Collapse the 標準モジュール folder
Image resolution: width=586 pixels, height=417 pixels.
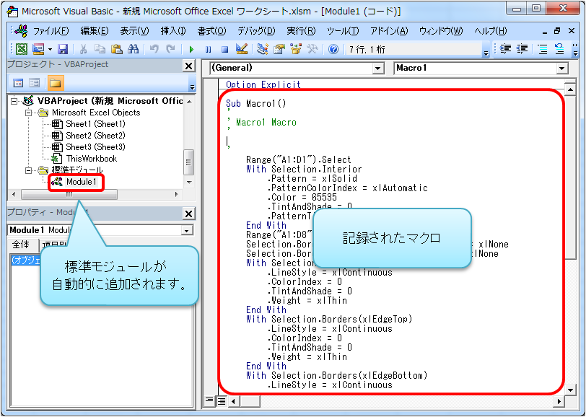(x=28, y=170)
